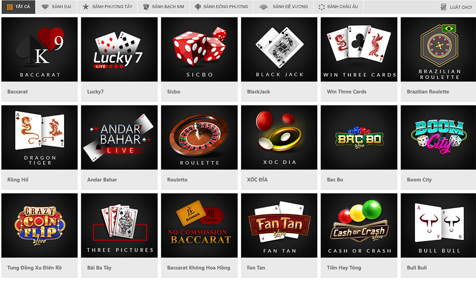Select the Bull Bull cards game
Image resolution: width=476 pixels, height=281 pixels.
[x=439, y=226]
